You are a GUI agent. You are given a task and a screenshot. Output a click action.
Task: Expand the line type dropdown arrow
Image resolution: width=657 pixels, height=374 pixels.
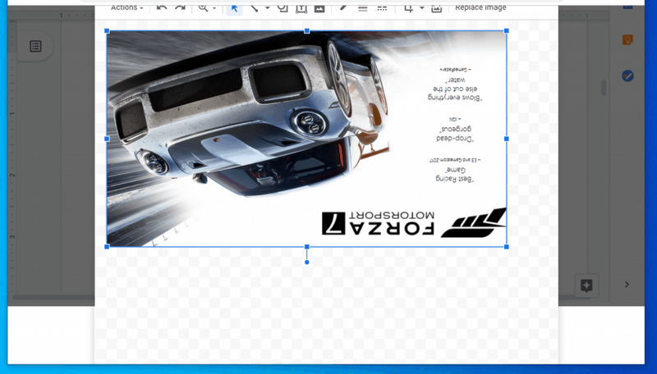coord(268,8)
